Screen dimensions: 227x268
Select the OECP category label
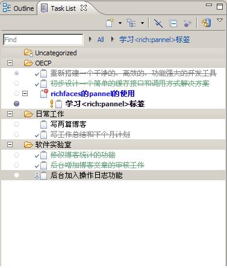pos(43,63)
